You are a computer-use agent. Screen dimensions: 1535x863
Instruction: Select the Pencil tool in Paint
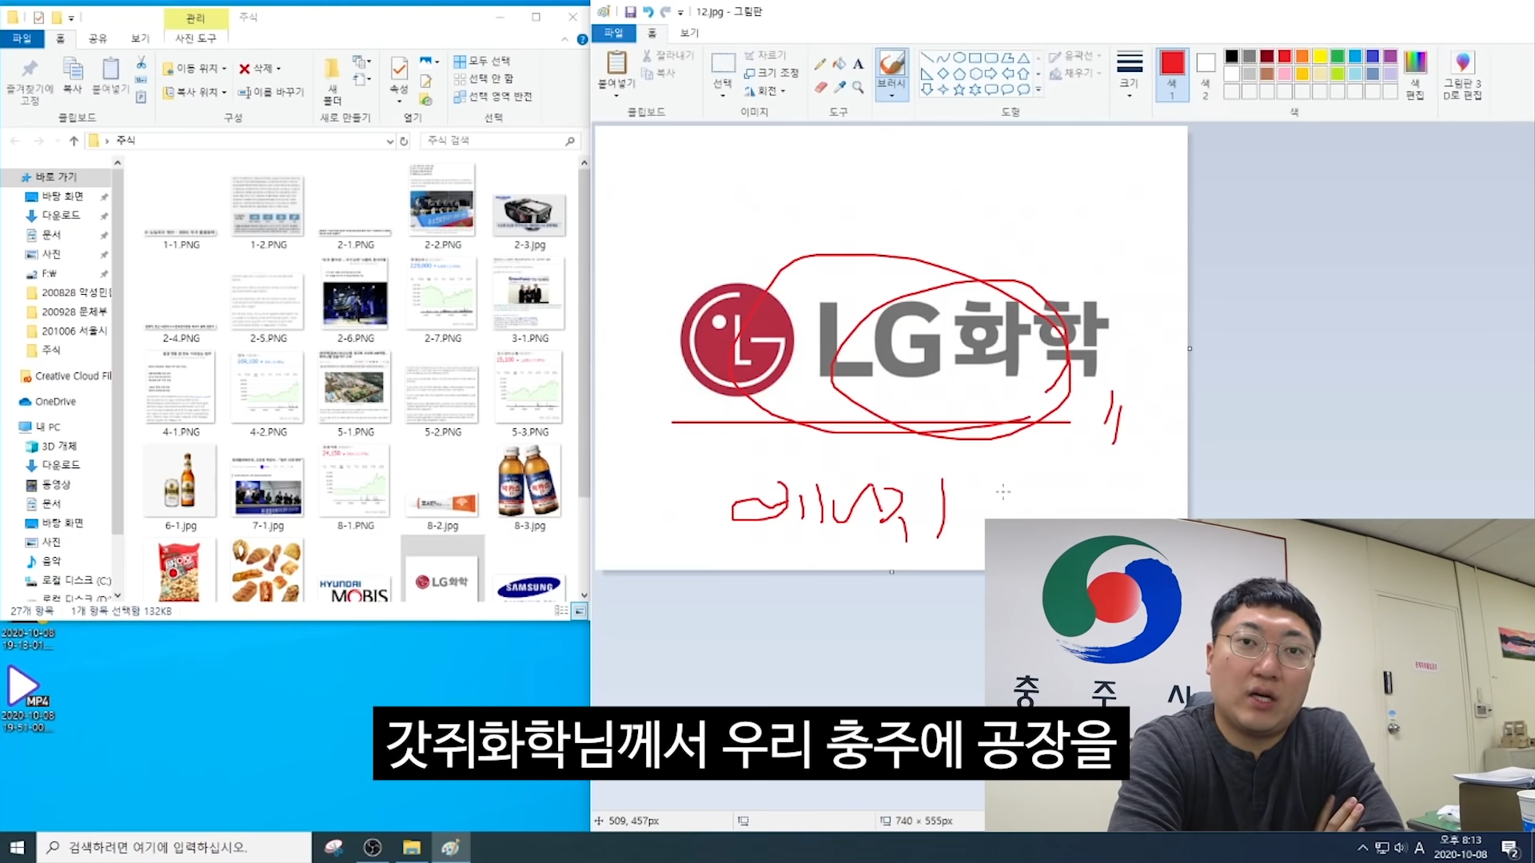pos(820,64)
